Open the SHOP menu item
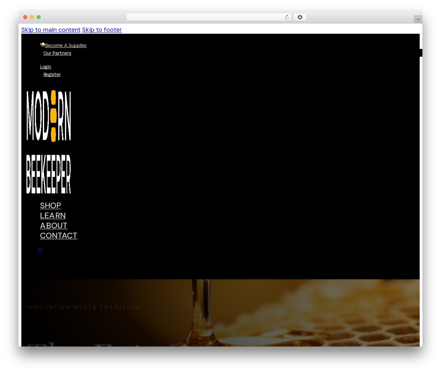 tap(51, 206)
